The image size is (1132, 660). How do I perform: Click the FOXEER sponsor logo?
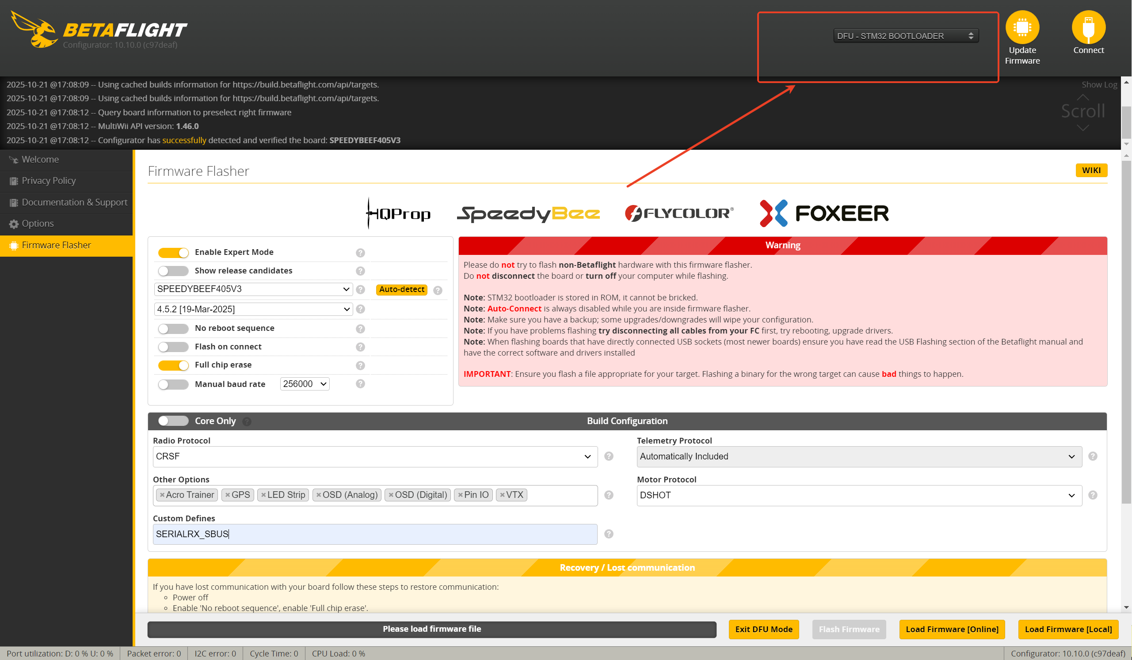pos(824,213)
